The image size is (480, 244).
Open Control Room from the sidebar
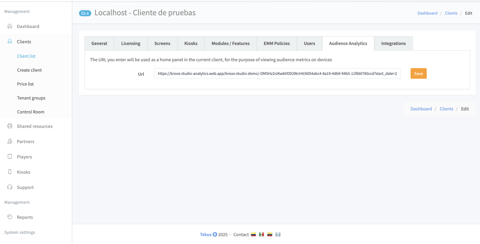click(x=30, y=112)
